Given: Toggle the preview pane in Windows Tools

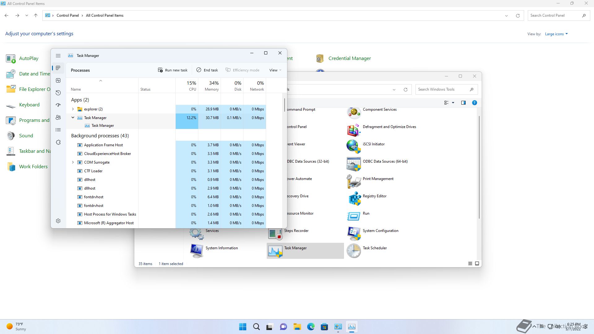Looking at the screenshot, I should pos(463,103).
